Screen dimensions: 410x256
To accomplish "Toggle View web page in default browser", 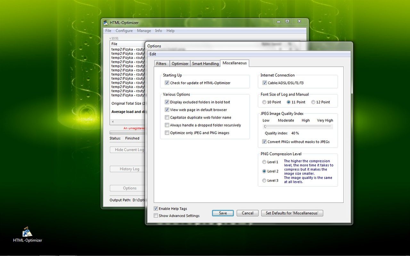I will [x=167, y=110].
